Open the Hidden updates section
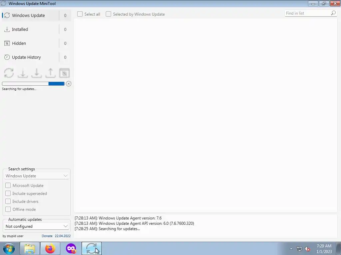 click(36, 43)
